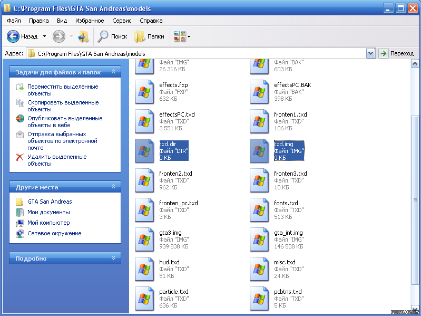This screenshot has height=316, width=421.
Task: Click Опубликовать выделенные объекты в вебе
Action: (x=65, y=122)
